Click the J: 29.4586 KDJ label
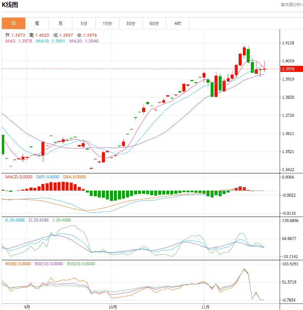Image resolution: width=303 pixels, height=310 pixels. pyautogui.click(x=62, y=220)
